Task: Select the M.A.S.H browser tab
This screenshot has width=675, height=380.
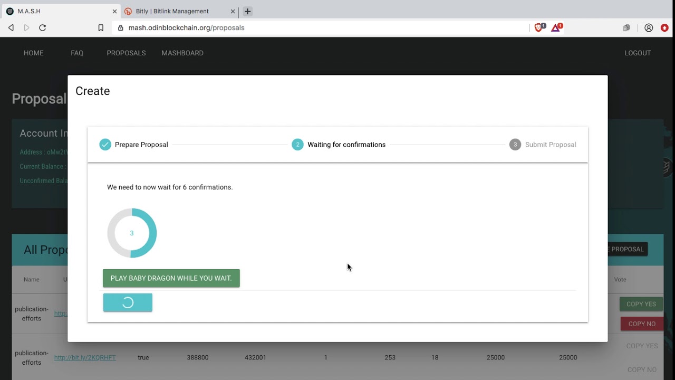Action: 60,11
